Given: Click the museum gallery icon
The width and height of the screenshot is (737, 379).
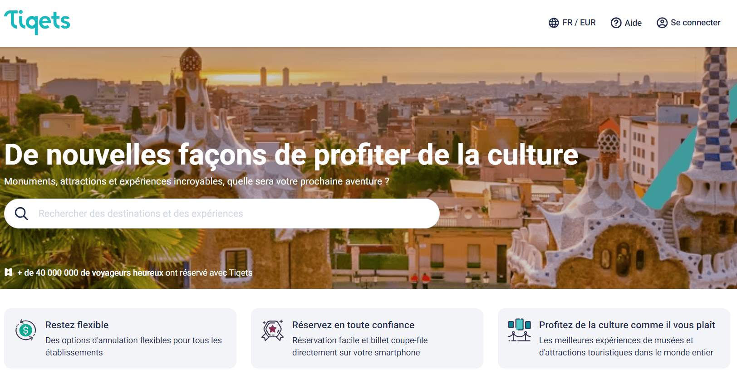Looking at the screenshot, I should point(520,330).
